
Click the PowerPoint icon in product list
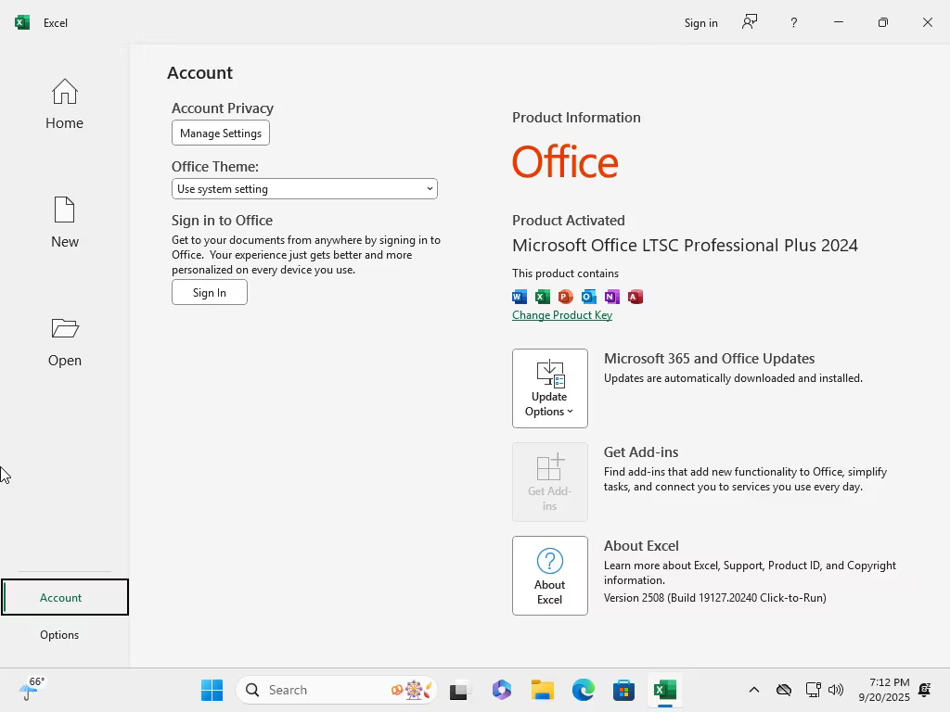(565, 297)
